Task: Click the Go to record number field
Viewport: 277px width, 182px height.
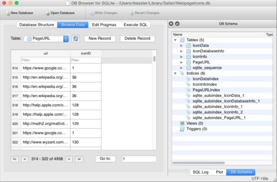Action: [139, 159]
